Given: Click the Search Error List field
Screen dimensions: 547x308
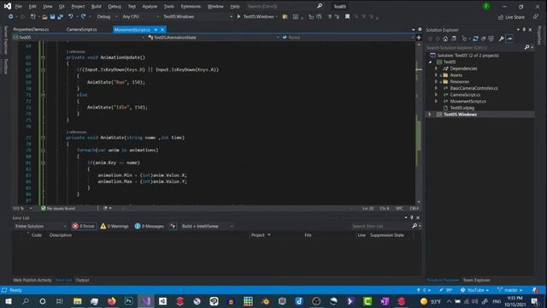Looking at the screenshot, I should point(381,226).
